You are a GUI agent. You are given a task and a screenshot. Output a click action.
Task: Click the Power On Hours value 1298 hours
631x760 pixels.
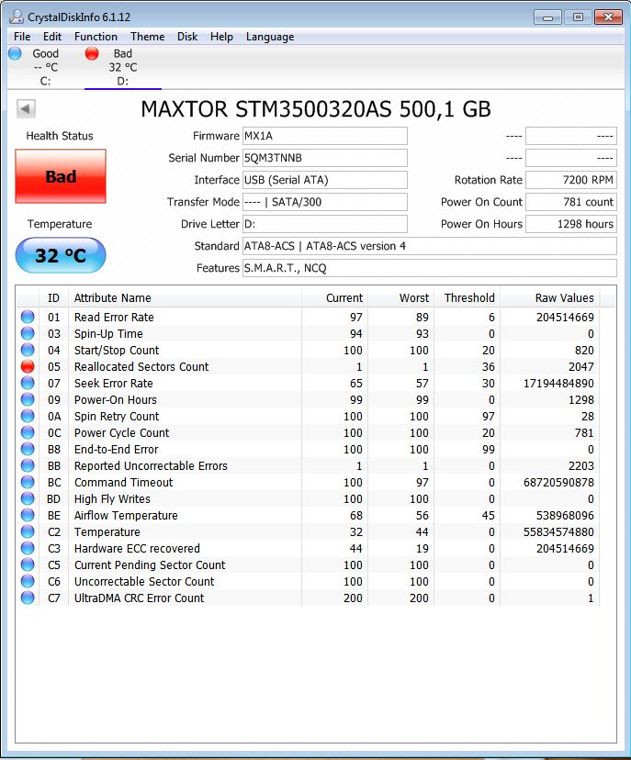point(571,224)
